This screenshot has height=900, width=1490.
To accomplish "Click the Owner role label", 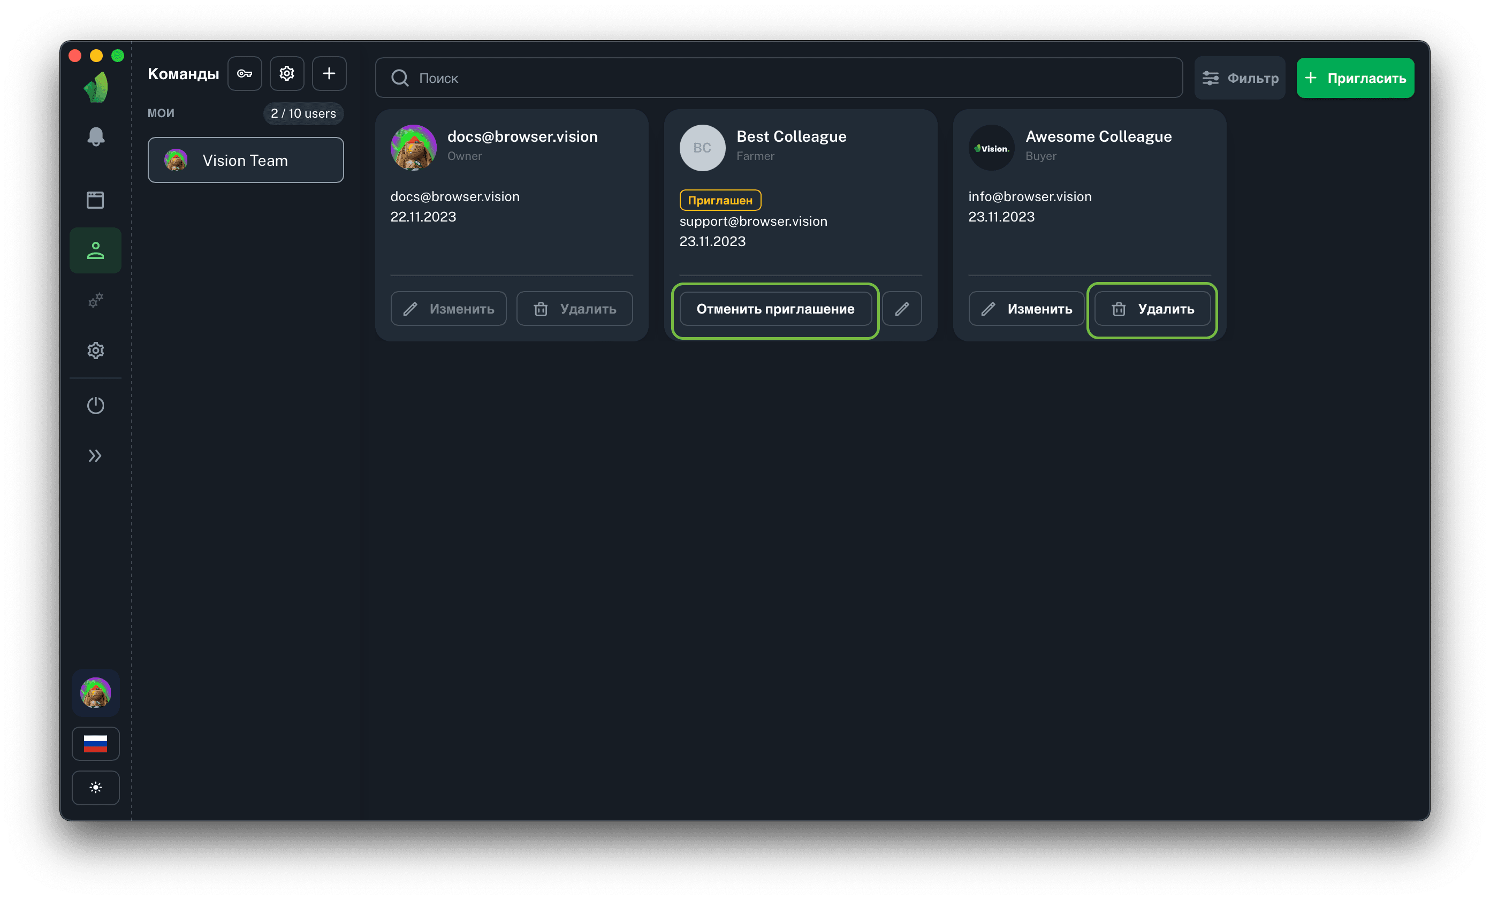I will click(465, 156).
